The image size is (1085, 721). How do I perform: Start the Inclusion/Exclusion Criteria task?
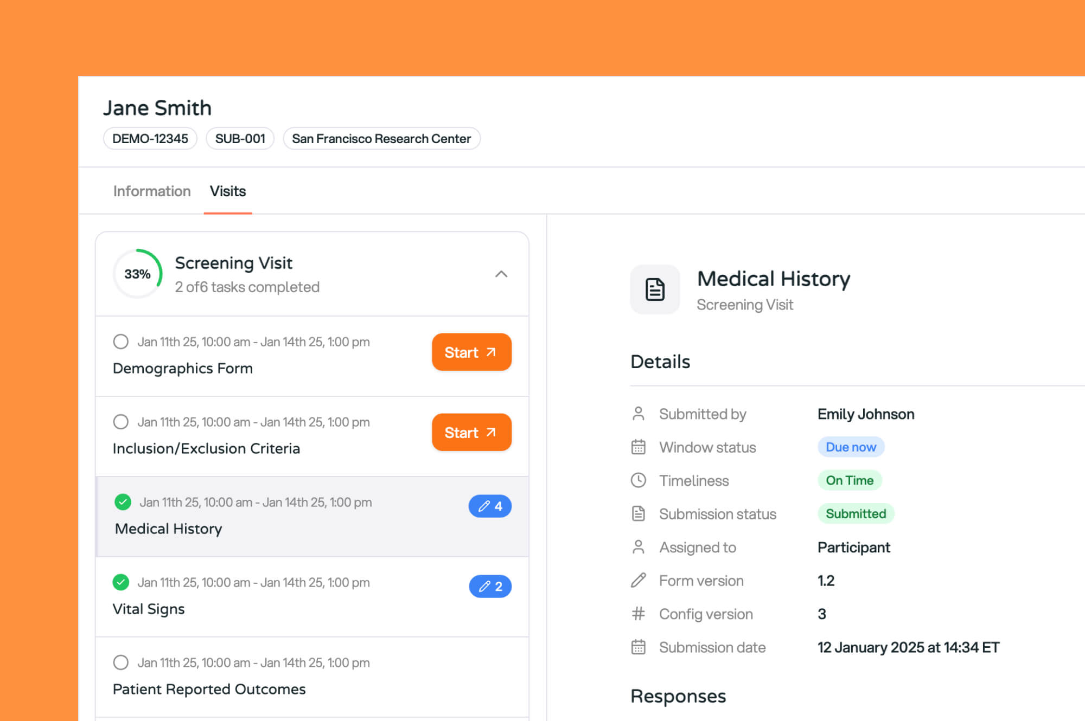(471, 432)
